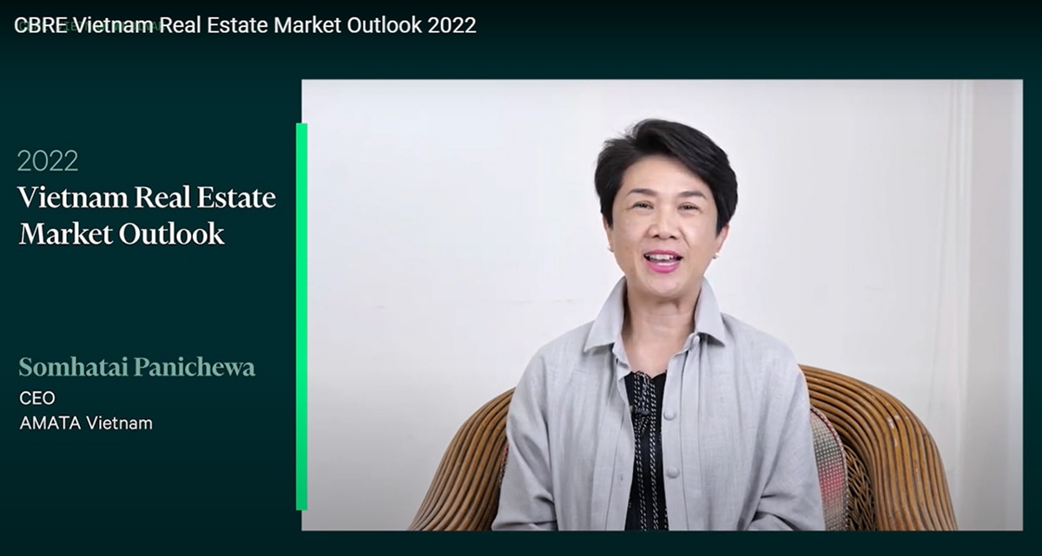1042x556 pixels.
Task: Click the speaker's face in the video
Action: (664, 226)
